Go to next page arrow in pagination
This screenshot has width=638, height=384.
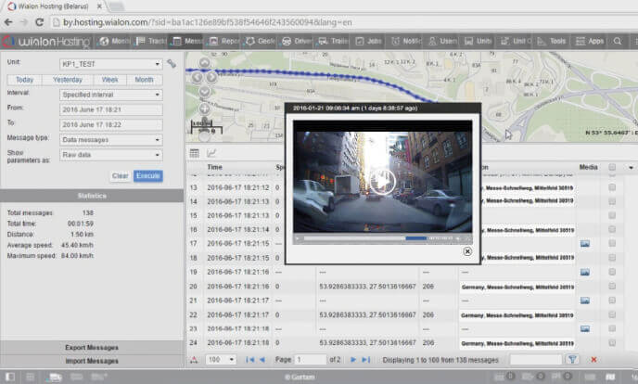(351, 359)
